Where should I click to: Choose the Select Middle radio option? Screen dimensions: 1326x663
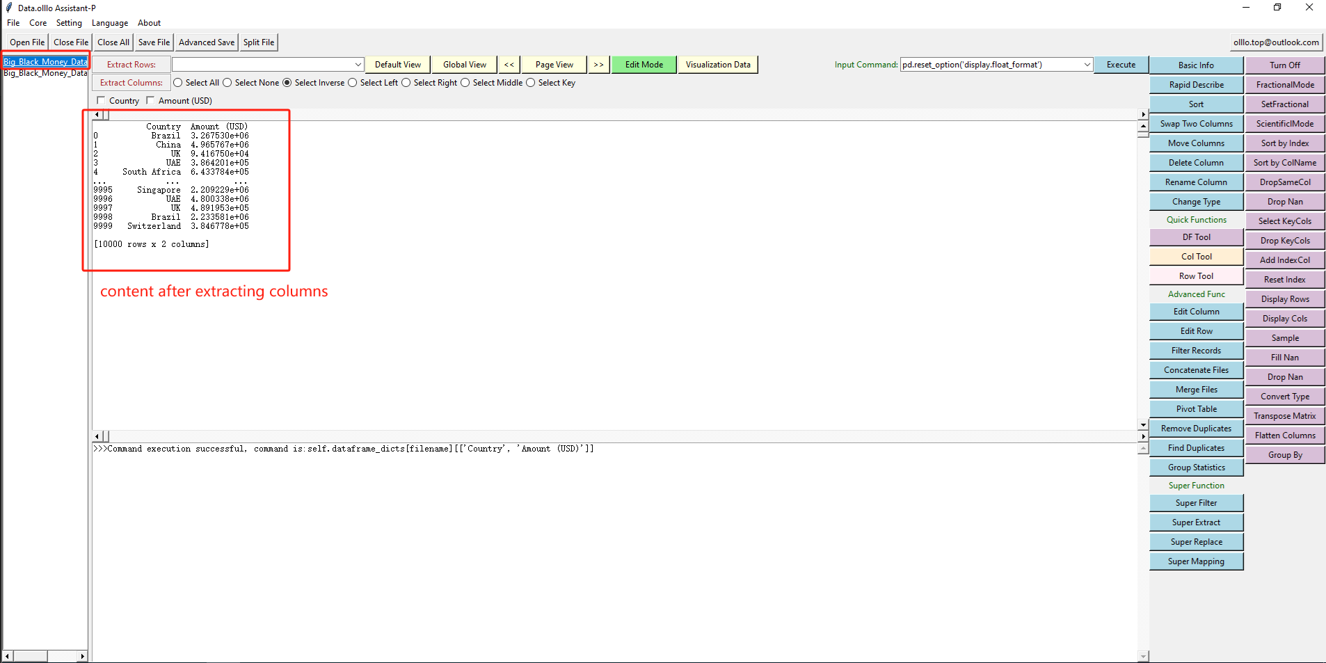pyautogui.click(x=465, y=83)
